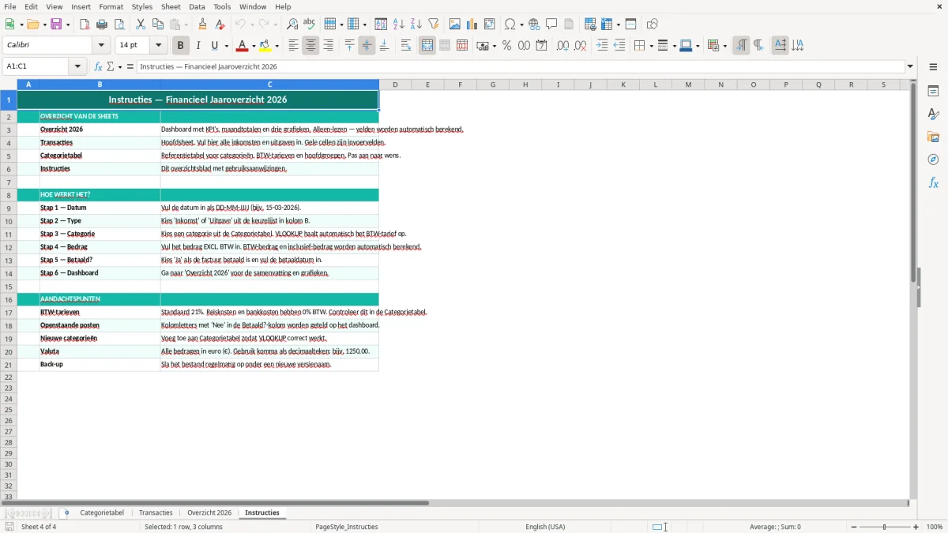Toggle Bold formatting

click(x=181, y=46)
